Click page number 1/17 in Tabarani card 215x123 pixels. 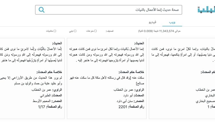point(42,107)
